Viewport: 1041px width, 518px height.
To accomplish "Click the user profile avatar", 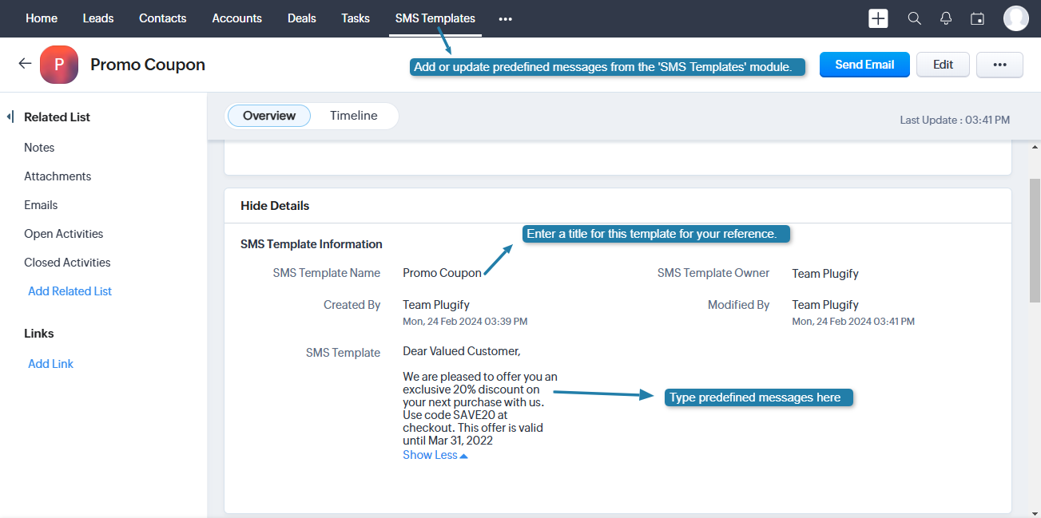I will [x=1015, y=18].
